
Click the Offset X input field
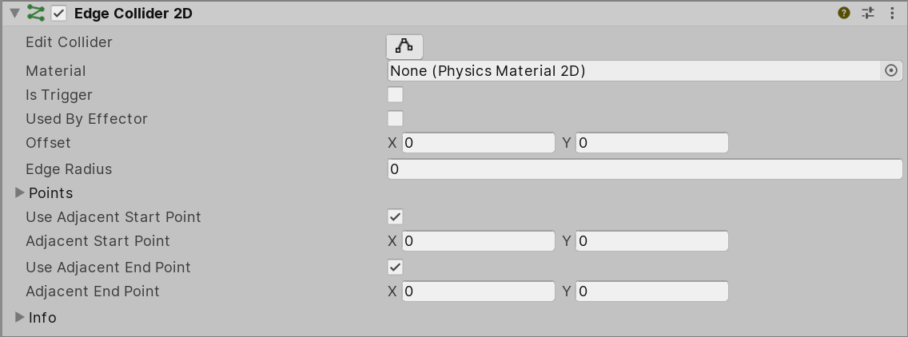click(x=478, y=144)
